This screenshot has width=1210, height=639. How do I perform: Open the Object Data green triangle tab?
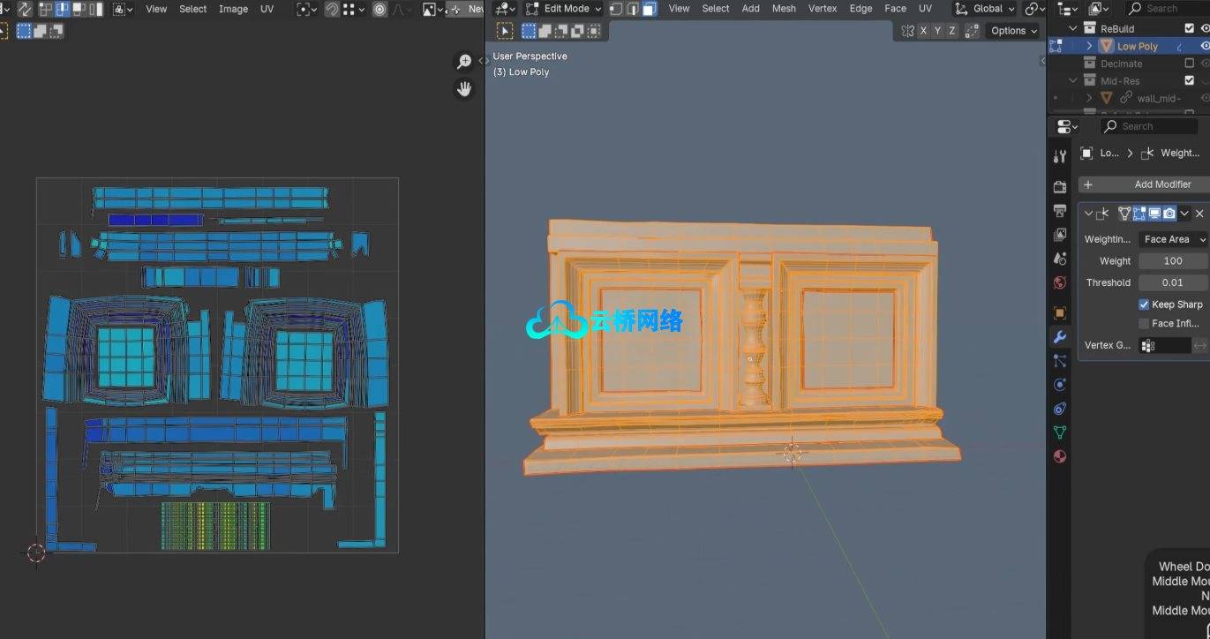tap(1060, 432)
